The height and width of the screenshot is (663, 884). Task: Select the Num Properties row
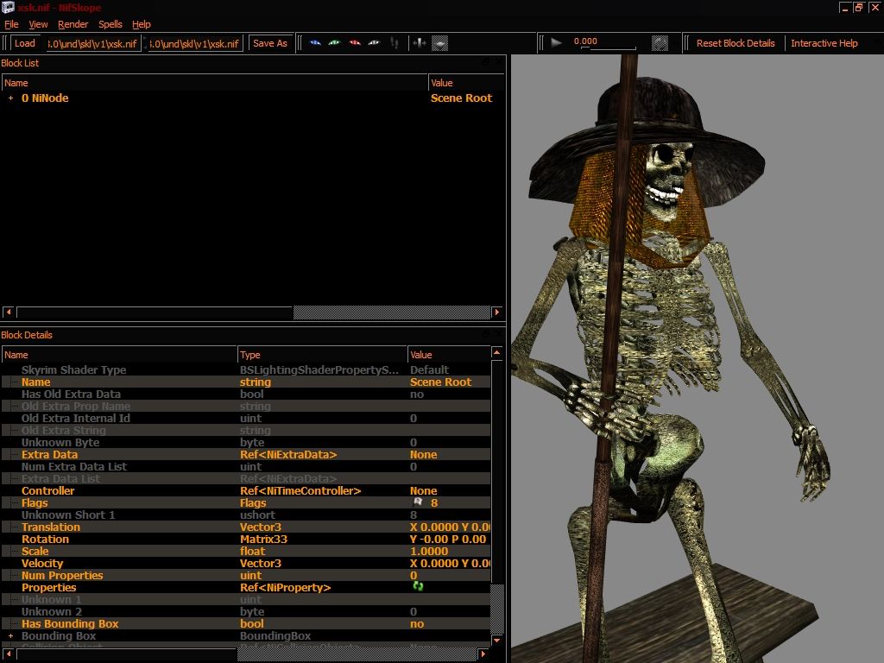246,576
